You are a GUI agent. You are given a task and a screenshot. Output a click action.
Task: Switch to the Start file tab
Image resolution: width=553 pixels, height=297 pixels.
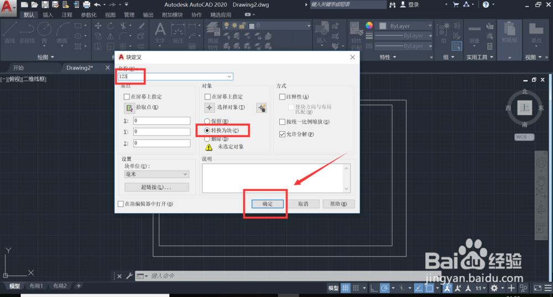[x=18, y=67]
